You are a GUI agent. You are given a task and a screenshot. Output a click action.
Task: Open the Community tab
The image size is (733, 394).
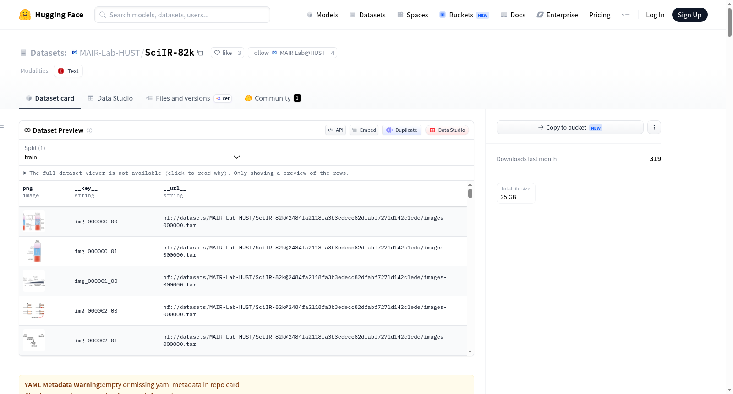pyautogui.click(x=273, y=98)
